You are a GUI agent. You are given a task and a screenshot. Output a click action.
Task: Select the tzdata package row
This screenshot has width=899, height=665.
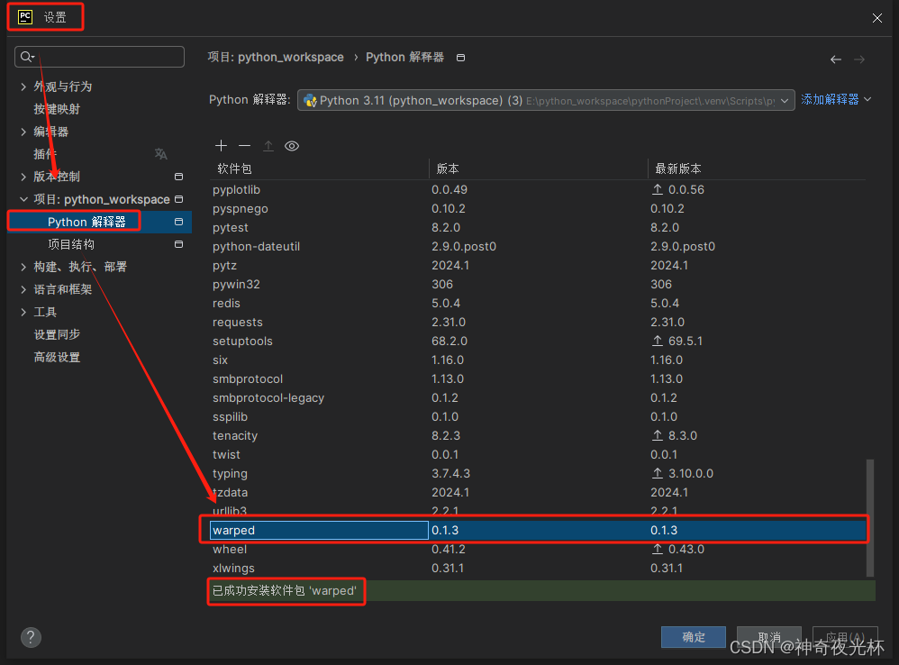(538, 492)
